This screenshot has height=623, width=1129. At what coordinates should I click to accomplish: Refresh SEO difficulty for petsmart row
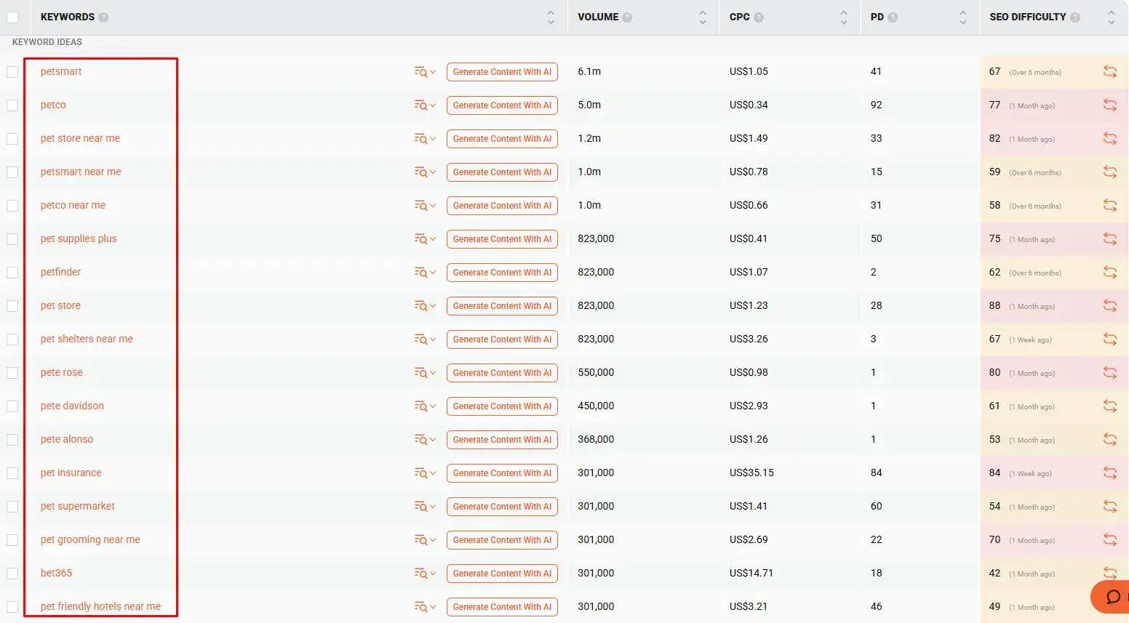(x=1109, y=71)
